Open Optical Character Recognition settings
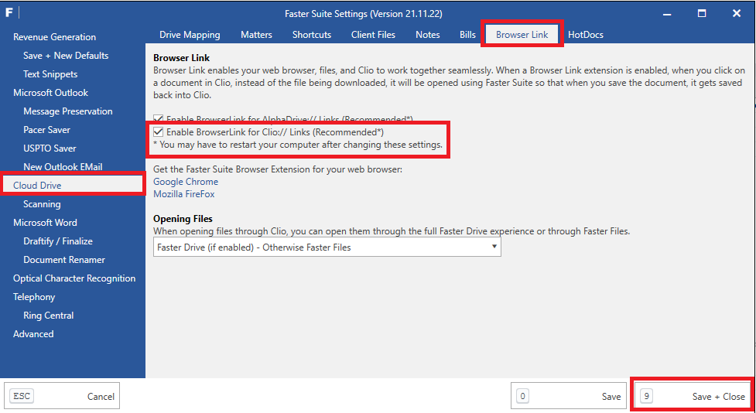The image size is (756, 413). 74,278
